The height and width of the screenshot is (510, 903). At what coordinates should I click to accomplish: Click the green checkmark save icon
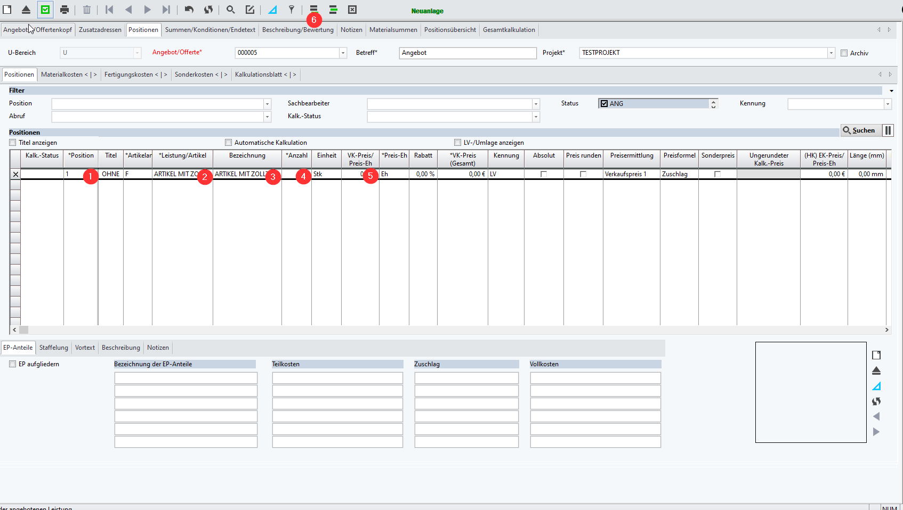45,10
